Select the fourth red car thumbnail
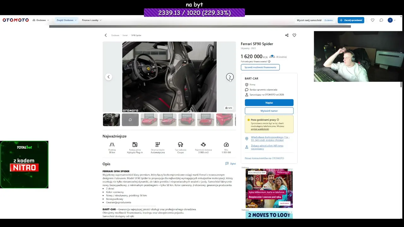Image resolution: width=404 pixels, height=227 pixels. pos(206,120)
